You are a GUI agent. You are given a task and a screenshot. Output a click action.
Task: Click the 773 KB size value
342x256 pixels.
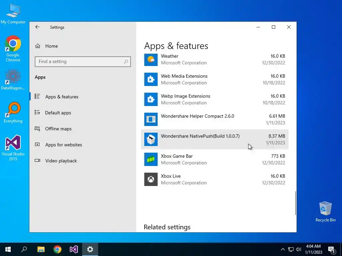[278, 156]
